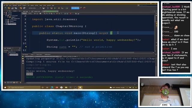Viewport: 192px width, 108px height.
Task: Open the Help menu
Action: click(x=53, y=5)
